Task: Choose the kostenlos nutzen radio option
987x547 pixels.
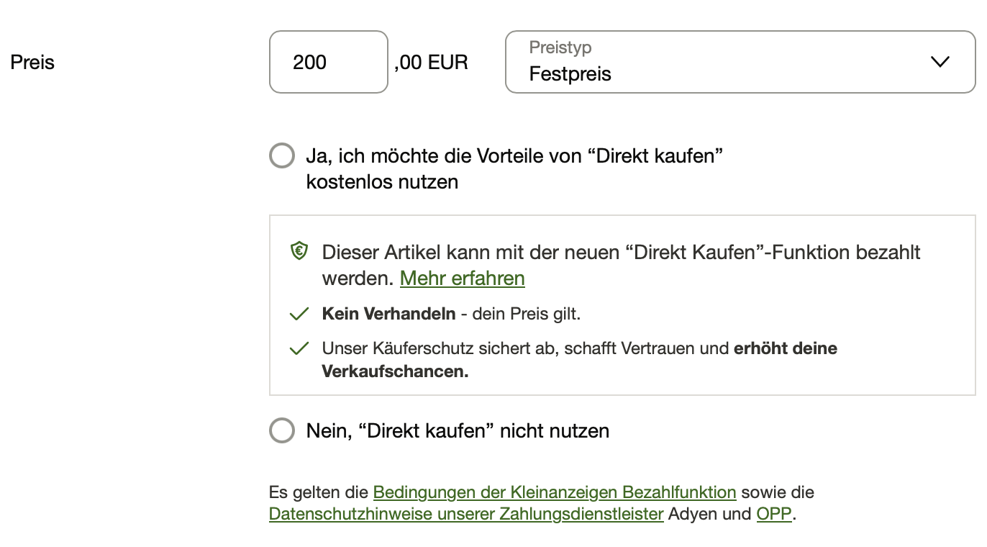Action: pyautogui.click(x=282, y=155)
